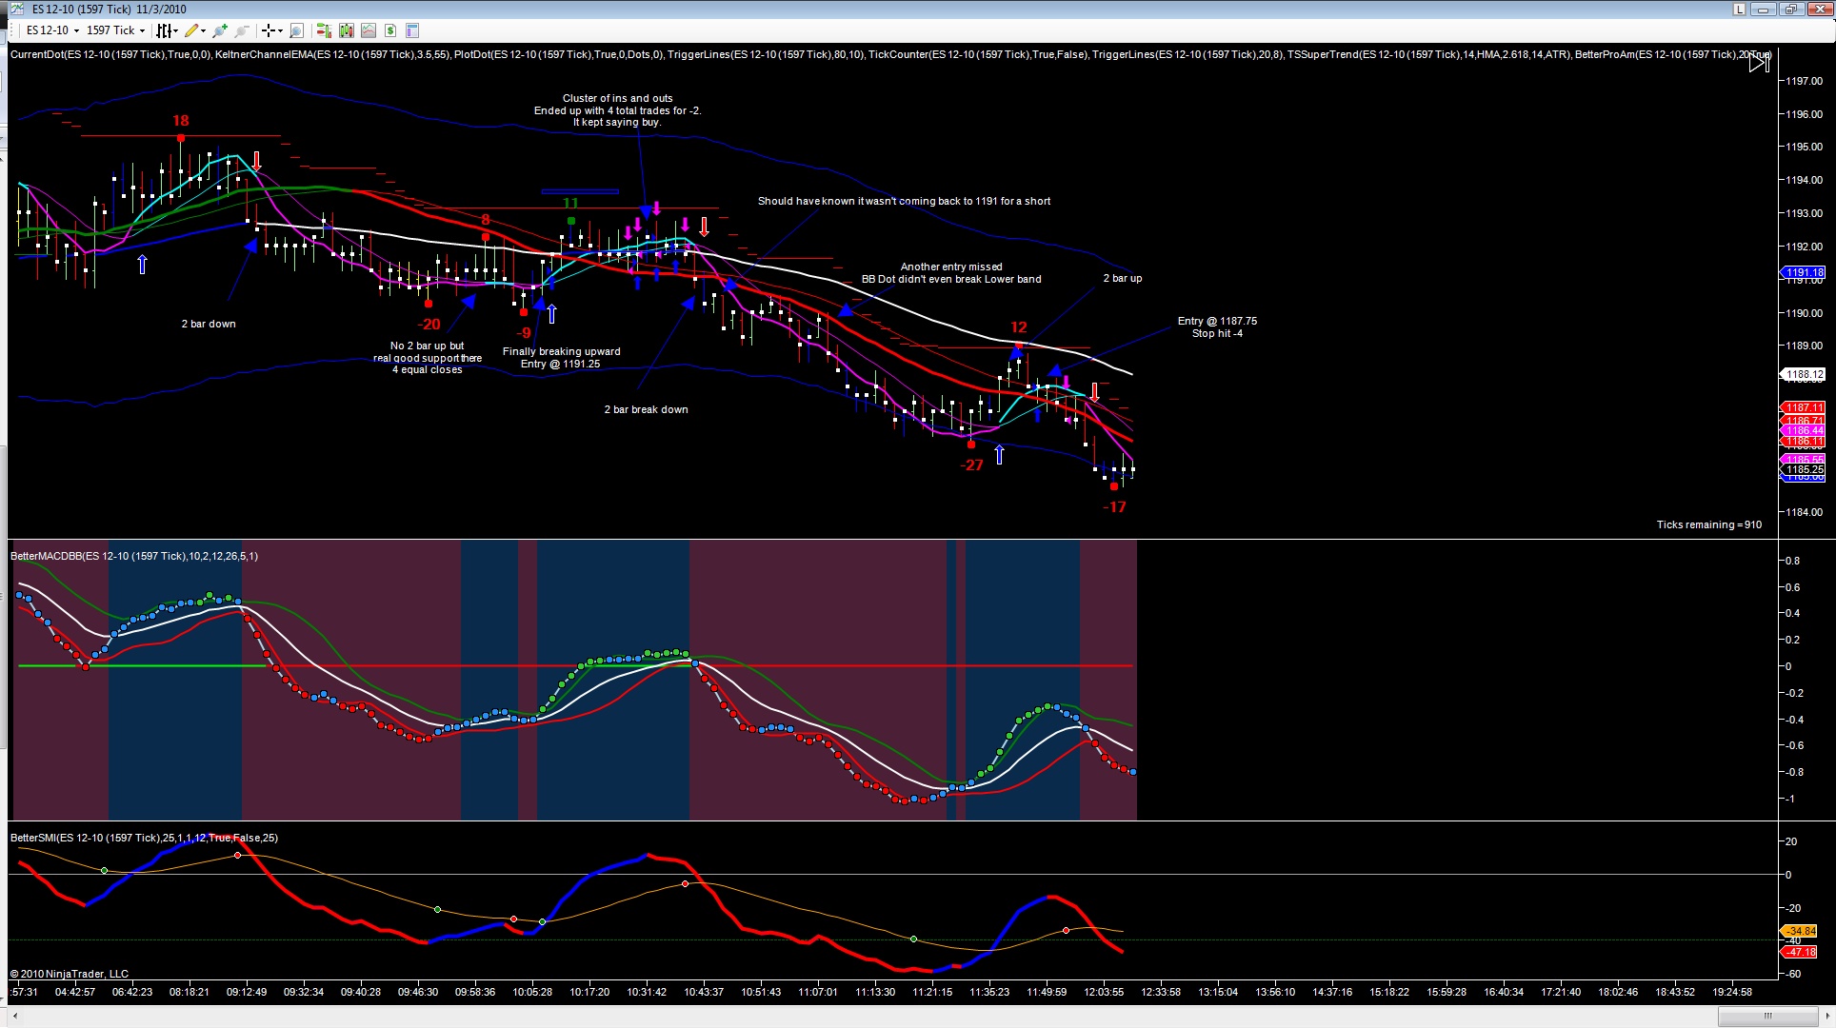Click the zoom out magnifier icon
The width and height of the screenshot is (1836, 1028).
click(x=243, y=30)
